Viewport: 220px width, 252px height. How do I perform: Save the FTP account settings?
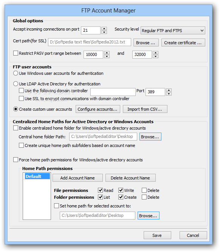click(x=157, y=235)
